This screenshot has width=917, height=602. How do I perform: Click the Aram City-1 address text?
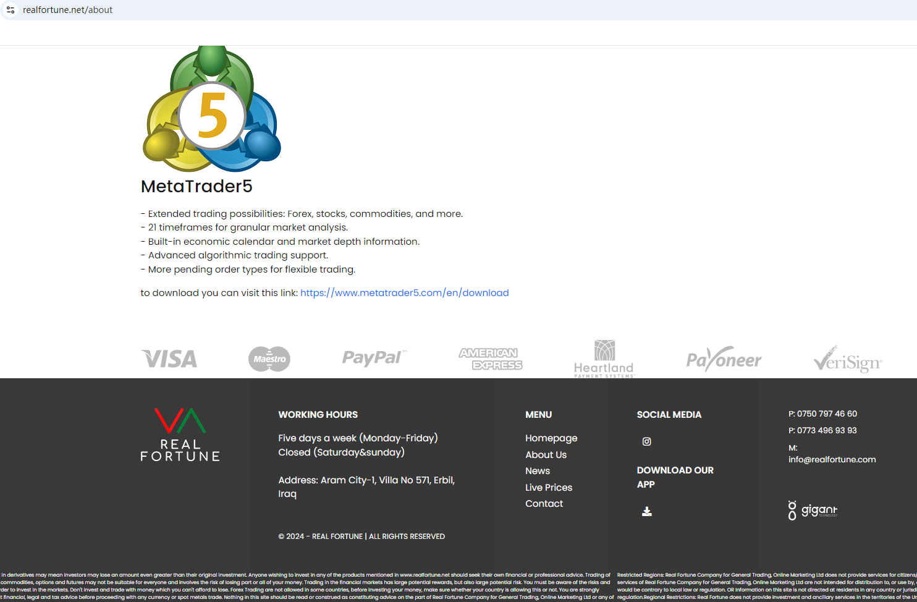point(366,487)
